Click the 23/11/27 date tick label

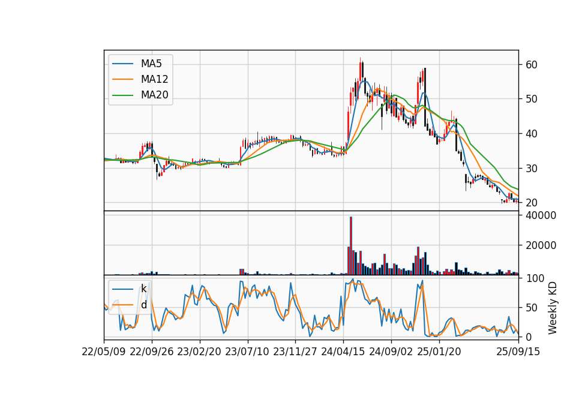coord(295,352)
